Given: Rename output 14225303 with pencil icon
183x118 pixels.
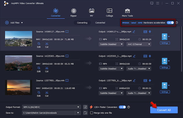Looking at the screenshot, I should point(134,56).
